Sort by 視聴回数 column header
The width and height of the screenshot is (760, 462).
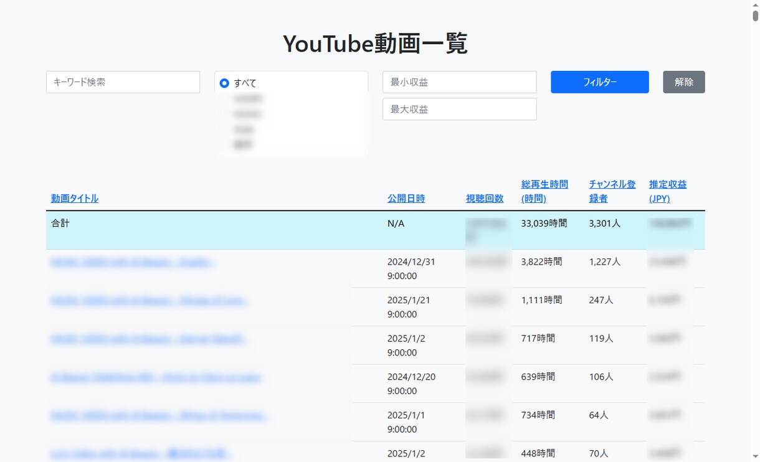click(x=485, y=199)
